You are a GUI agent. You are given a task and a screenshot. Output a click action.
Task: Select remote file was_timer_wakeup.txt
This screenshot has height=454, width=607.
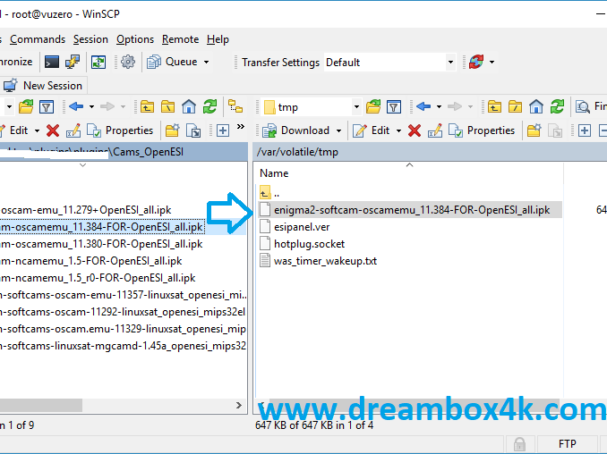point(325,261)
